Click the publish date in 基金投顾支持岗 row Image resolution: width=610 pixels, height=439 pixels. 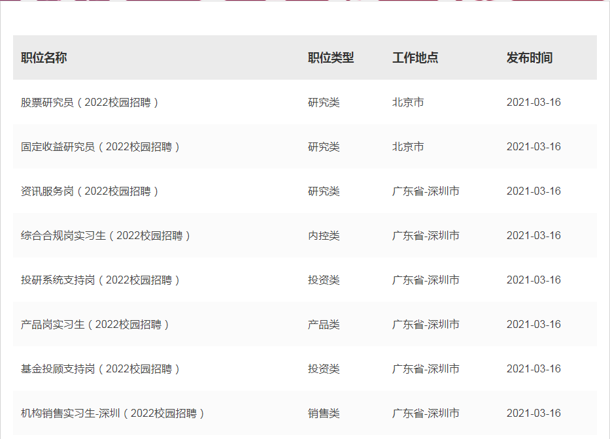(534, 369)
